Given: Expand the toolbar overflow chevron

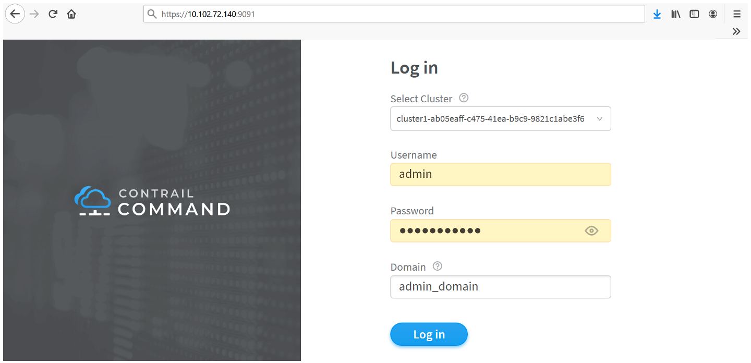Looking at the screenshot, I should point(736,31).
